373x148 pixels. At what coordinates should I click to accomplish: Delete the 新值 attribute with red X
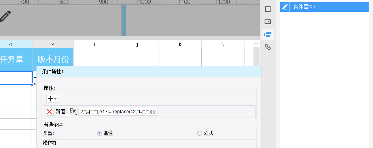click(x=49, y=112)
